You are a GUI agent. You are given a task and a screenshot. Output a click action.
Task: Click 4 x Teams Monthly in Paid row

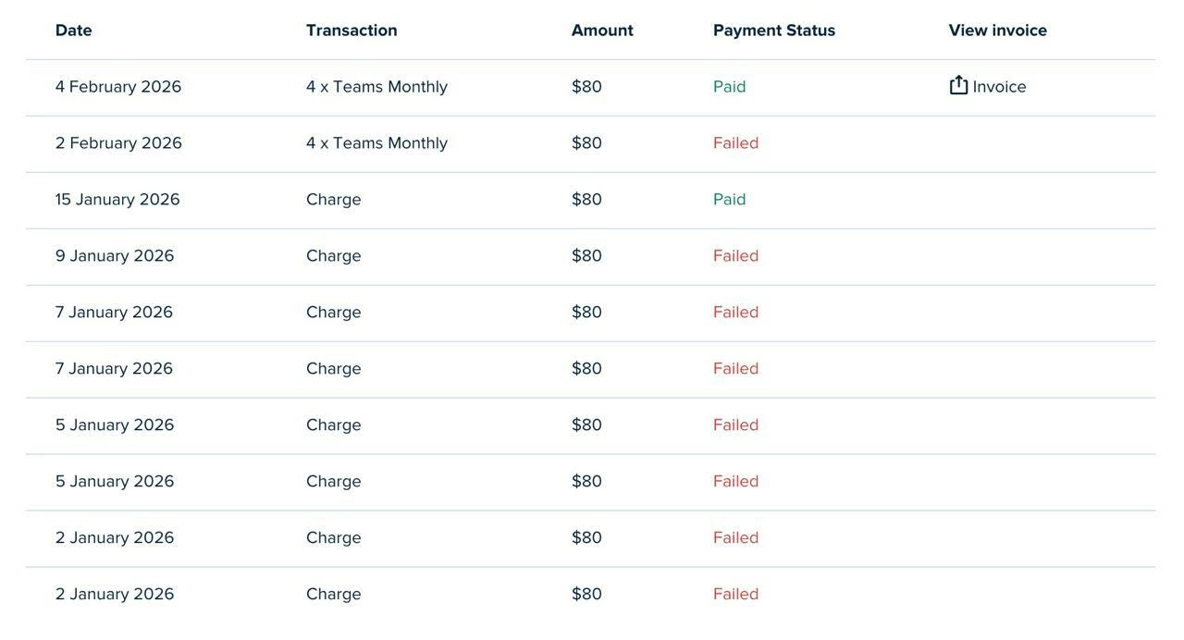click(376, 87)
